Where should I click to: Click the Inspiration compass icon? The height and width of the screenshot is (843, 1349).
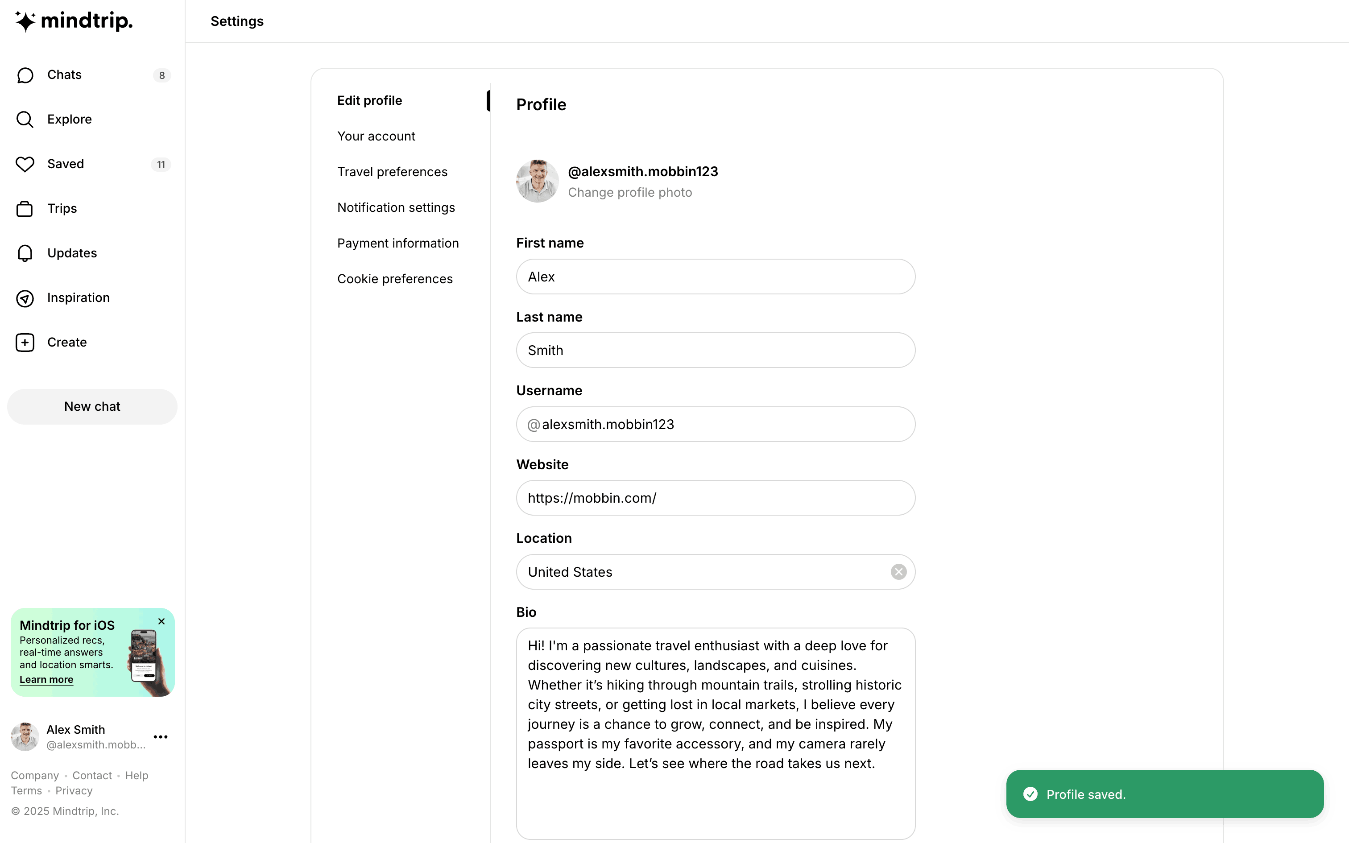(25, 298)
